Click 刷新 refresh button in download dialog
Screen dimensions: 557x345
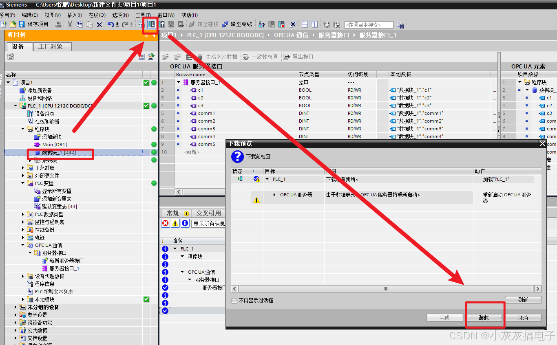point(523,300)
